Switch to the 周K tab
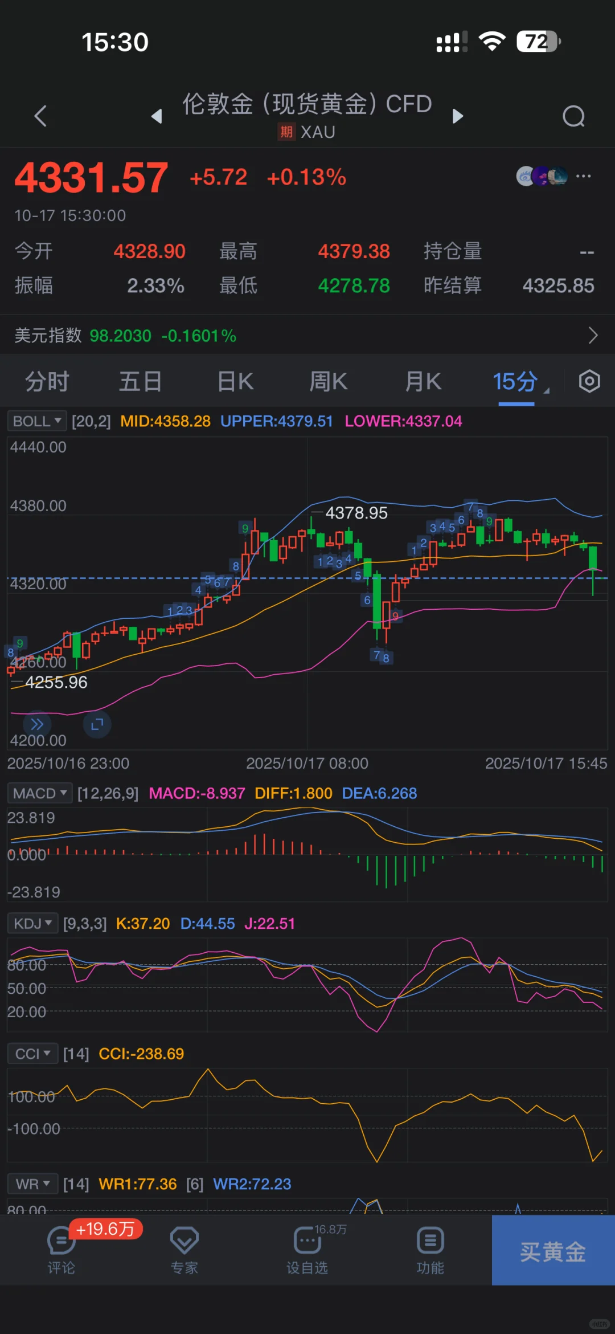 pos(329,381)
